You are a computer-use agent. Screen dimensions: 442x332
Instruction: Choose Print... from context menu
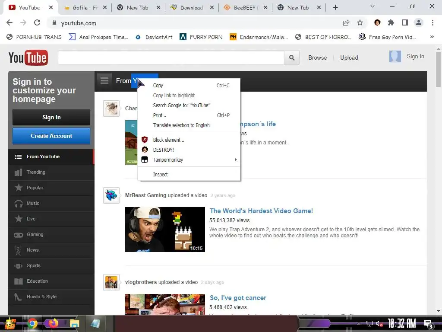coord(189,115)
